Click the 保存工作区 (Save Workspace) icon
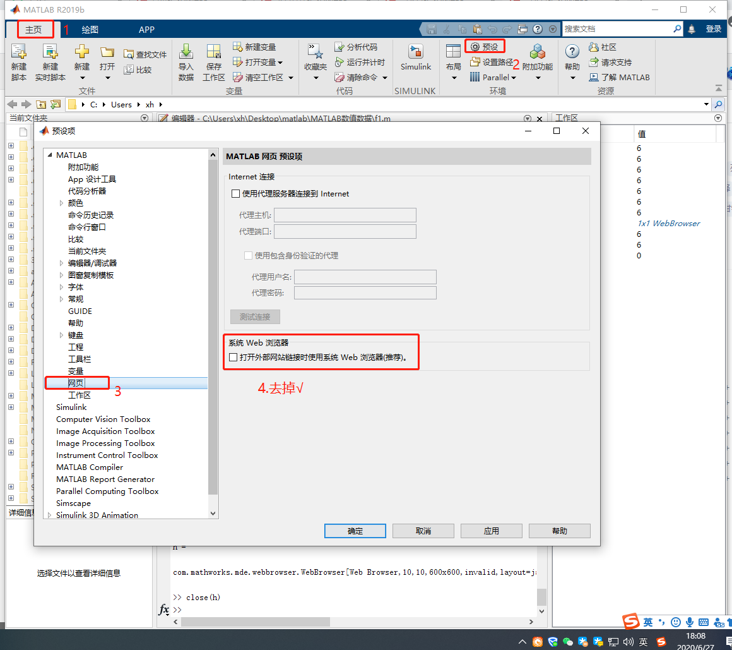 pyautogui.click(x=214, y=52)
